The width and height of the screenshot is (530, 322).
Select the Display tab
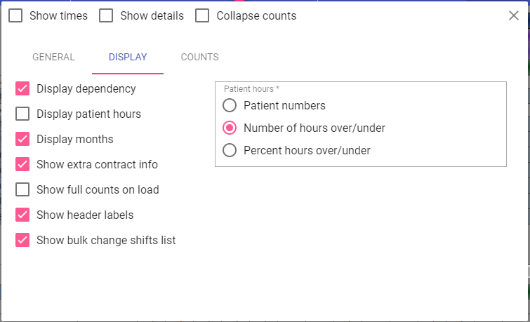(x=128, y=58)
